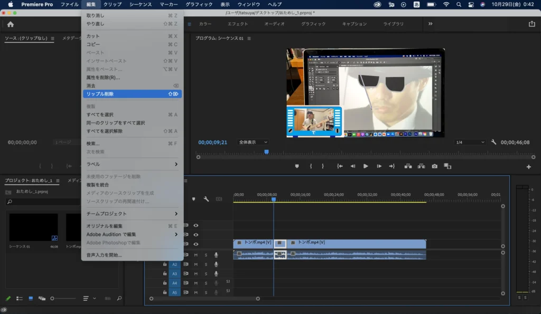Click the Go to In point icon
The width and height of the screenshot is (541, 314).
click(x=340, y=166)
